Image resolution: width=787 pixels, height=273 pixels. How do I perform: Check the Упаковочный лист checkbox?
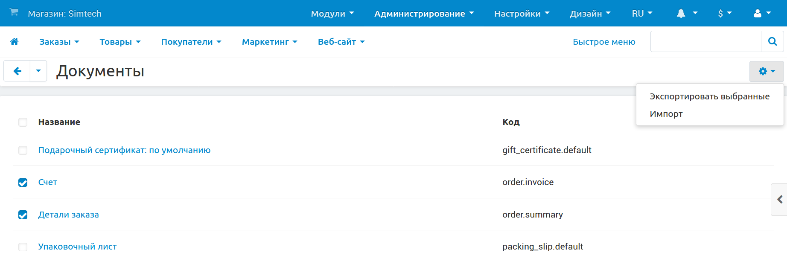pyautogui.click(x=23, y=247)
